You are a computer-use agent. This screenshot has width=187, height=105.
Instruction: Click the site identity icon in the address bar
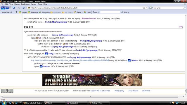coord(29,8)
